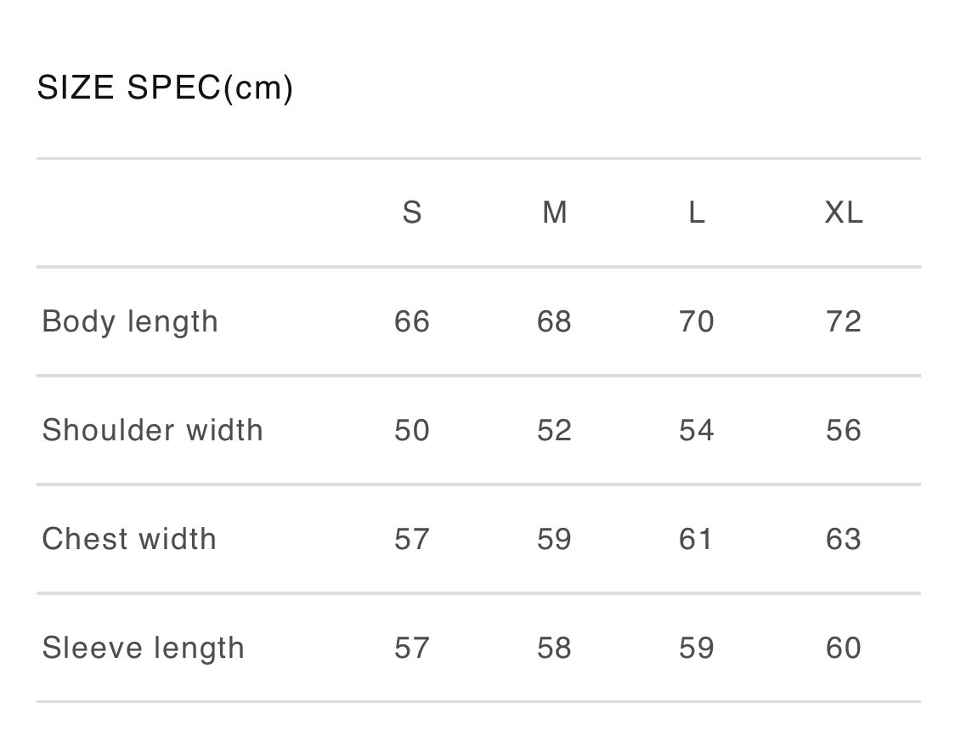Viewport: 972px width, 731px height.
Task: Click the XL size column header
Action: [x=844, y=212]
